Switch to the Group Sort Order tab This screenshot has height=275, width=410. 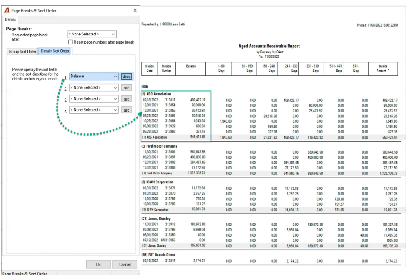[x=23, y=51]
